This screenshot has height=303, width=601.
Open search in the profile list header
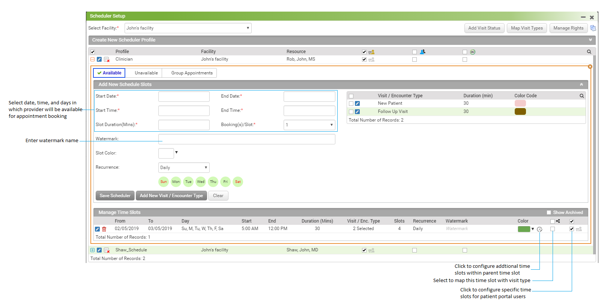[589, 52]
